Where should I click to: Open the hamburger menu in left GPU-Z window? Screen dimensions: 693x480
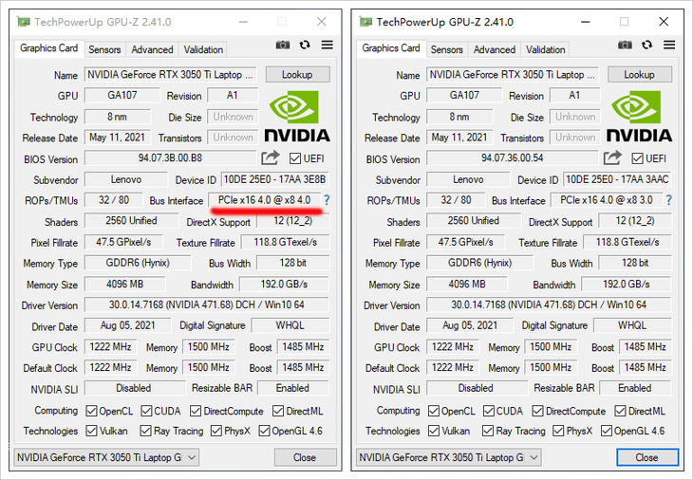(x=328, y=45)
